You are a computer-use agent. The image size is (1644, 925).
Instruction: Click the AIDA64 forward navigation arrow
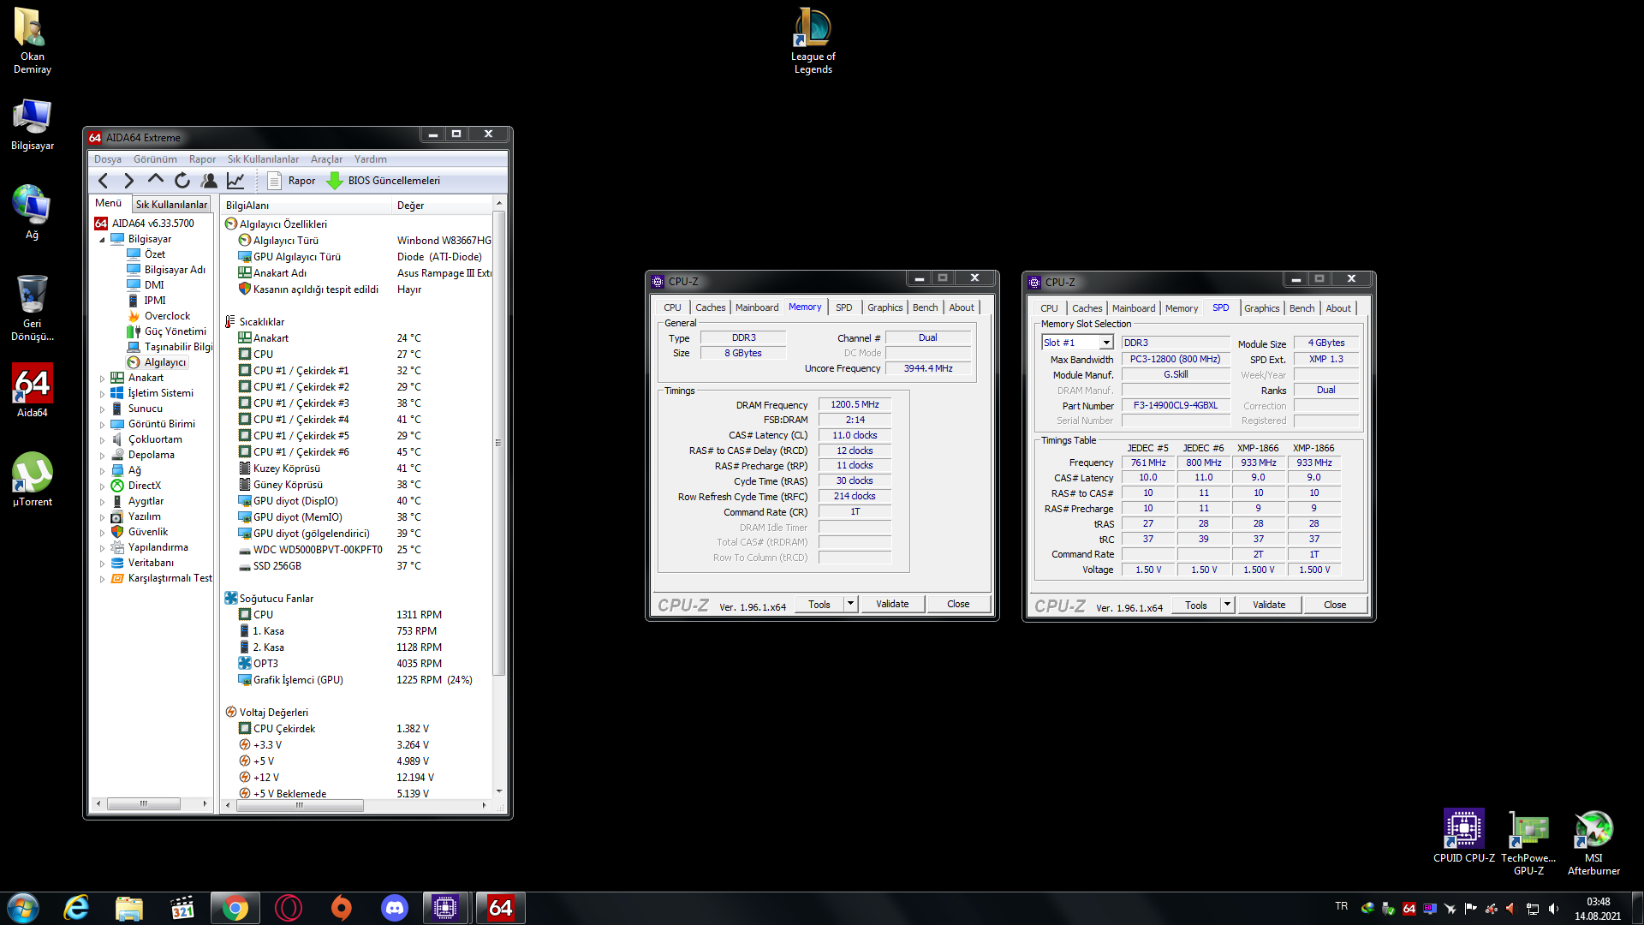pos(129,181)
